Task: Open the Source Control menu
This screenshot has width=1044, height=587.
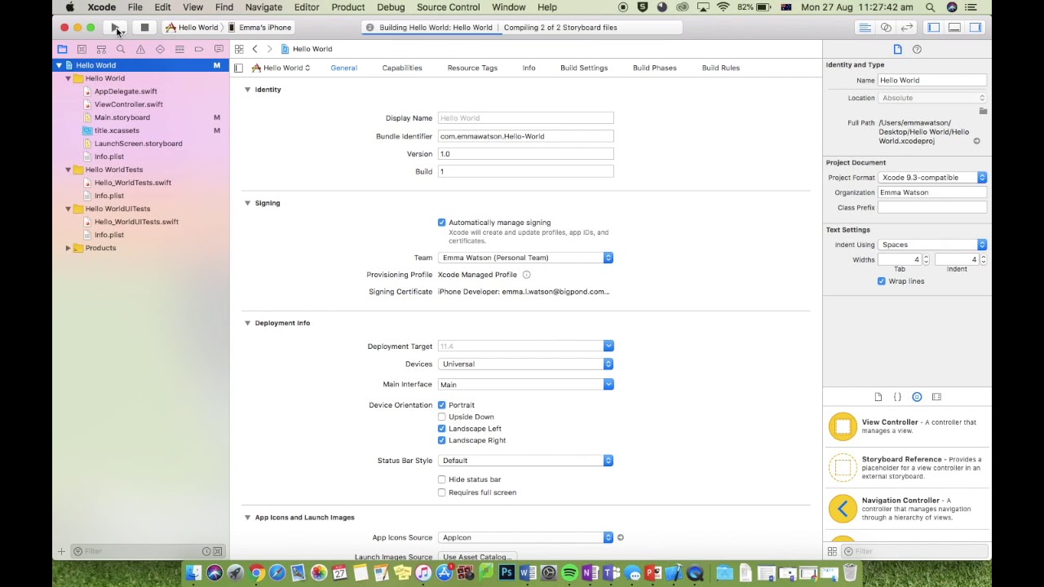Action: click(448, 7)
